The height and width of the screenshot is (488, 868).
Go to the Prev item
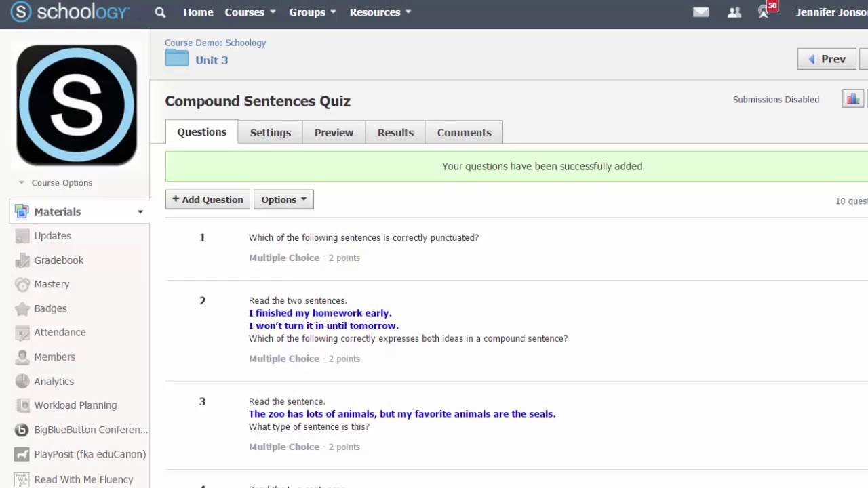(x=827, y=59)
